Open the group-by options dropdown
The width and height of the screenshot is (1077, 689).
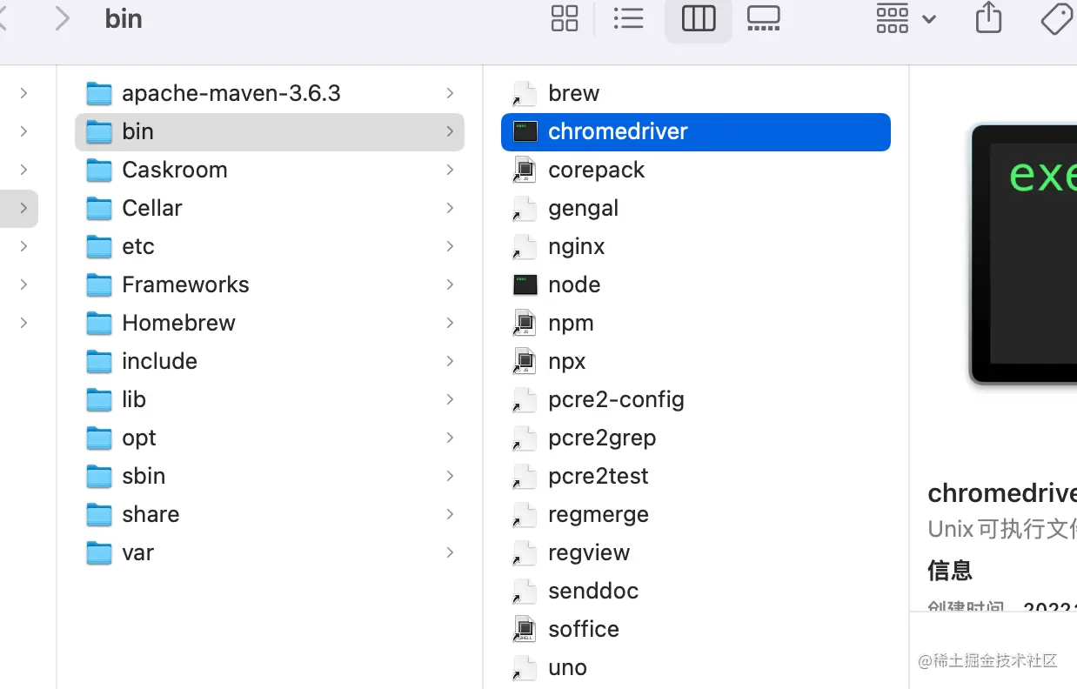[906, 18]
